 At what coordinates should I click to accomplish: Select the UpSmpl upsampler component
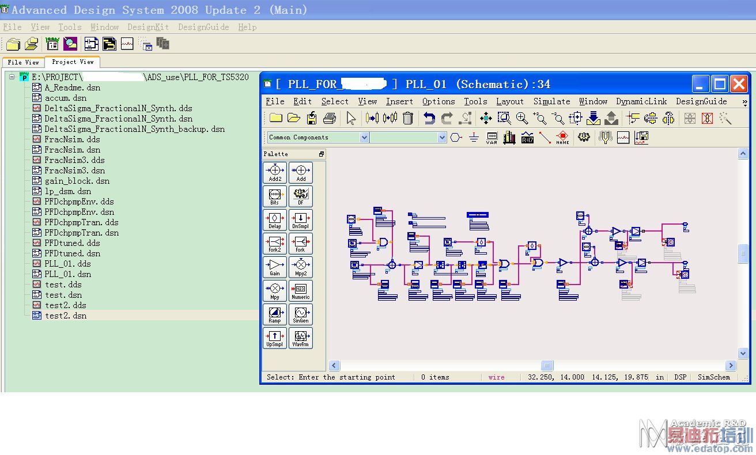(x=275, y=338)
